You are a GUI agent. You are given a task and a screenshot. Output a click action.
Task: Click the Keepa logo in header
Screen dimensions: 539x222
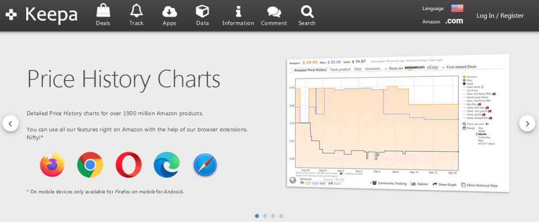tap(41, 15)
